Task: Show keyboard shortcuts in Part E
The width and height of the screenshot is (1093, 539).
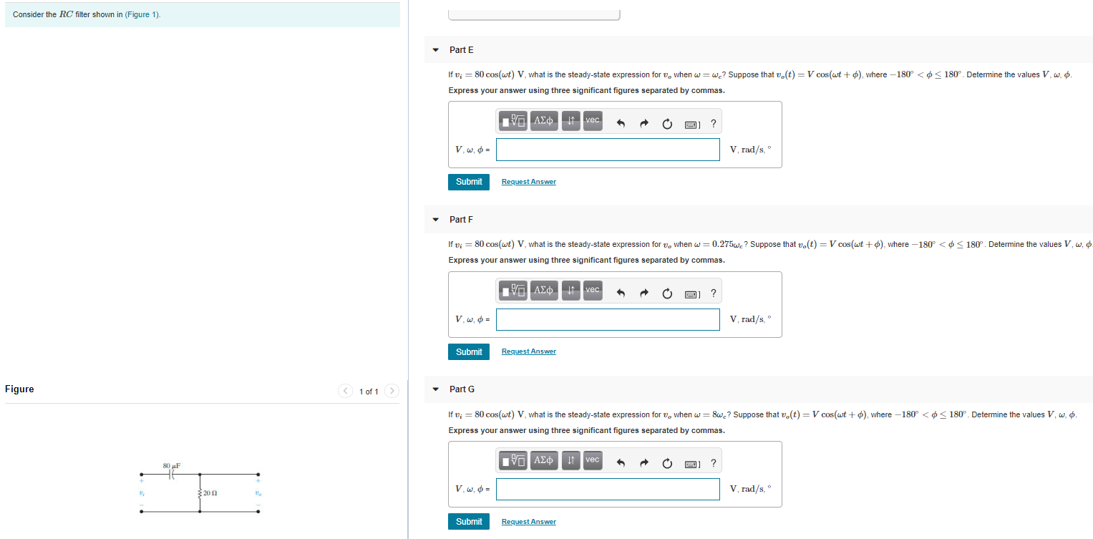Action: click(x=691, y=124)
